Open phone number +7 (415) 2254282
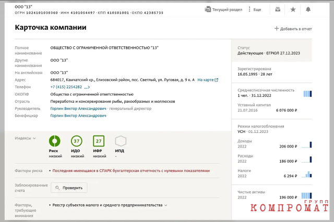 66,87
